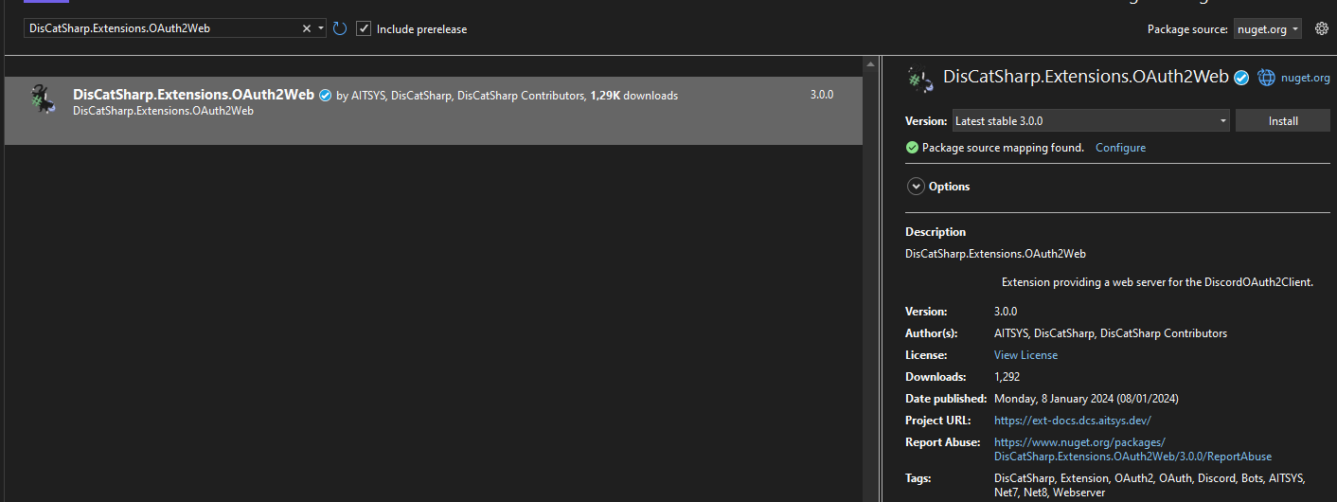Open the Project URL ext-docs.dcs.aitsys.dev link
1337x502 pixels.
tap(1072, 421)
